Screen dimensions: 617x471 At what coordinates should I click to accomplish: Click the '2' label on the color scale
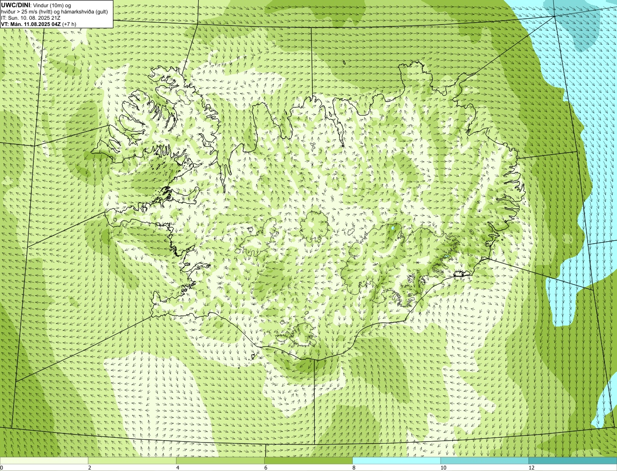(90, 468)
